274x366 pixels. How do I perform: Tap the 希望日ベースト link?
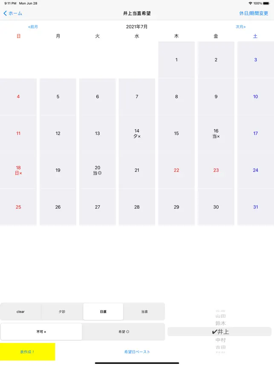[137, 352]
